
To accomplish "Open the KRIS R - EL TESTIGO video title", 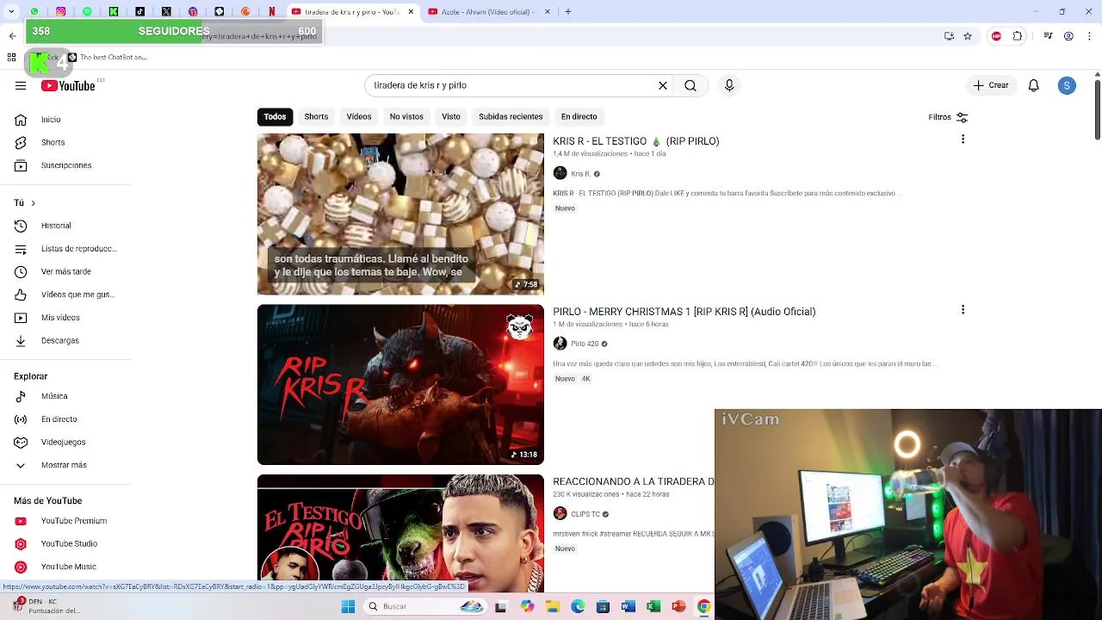I will tap(635, 141).
